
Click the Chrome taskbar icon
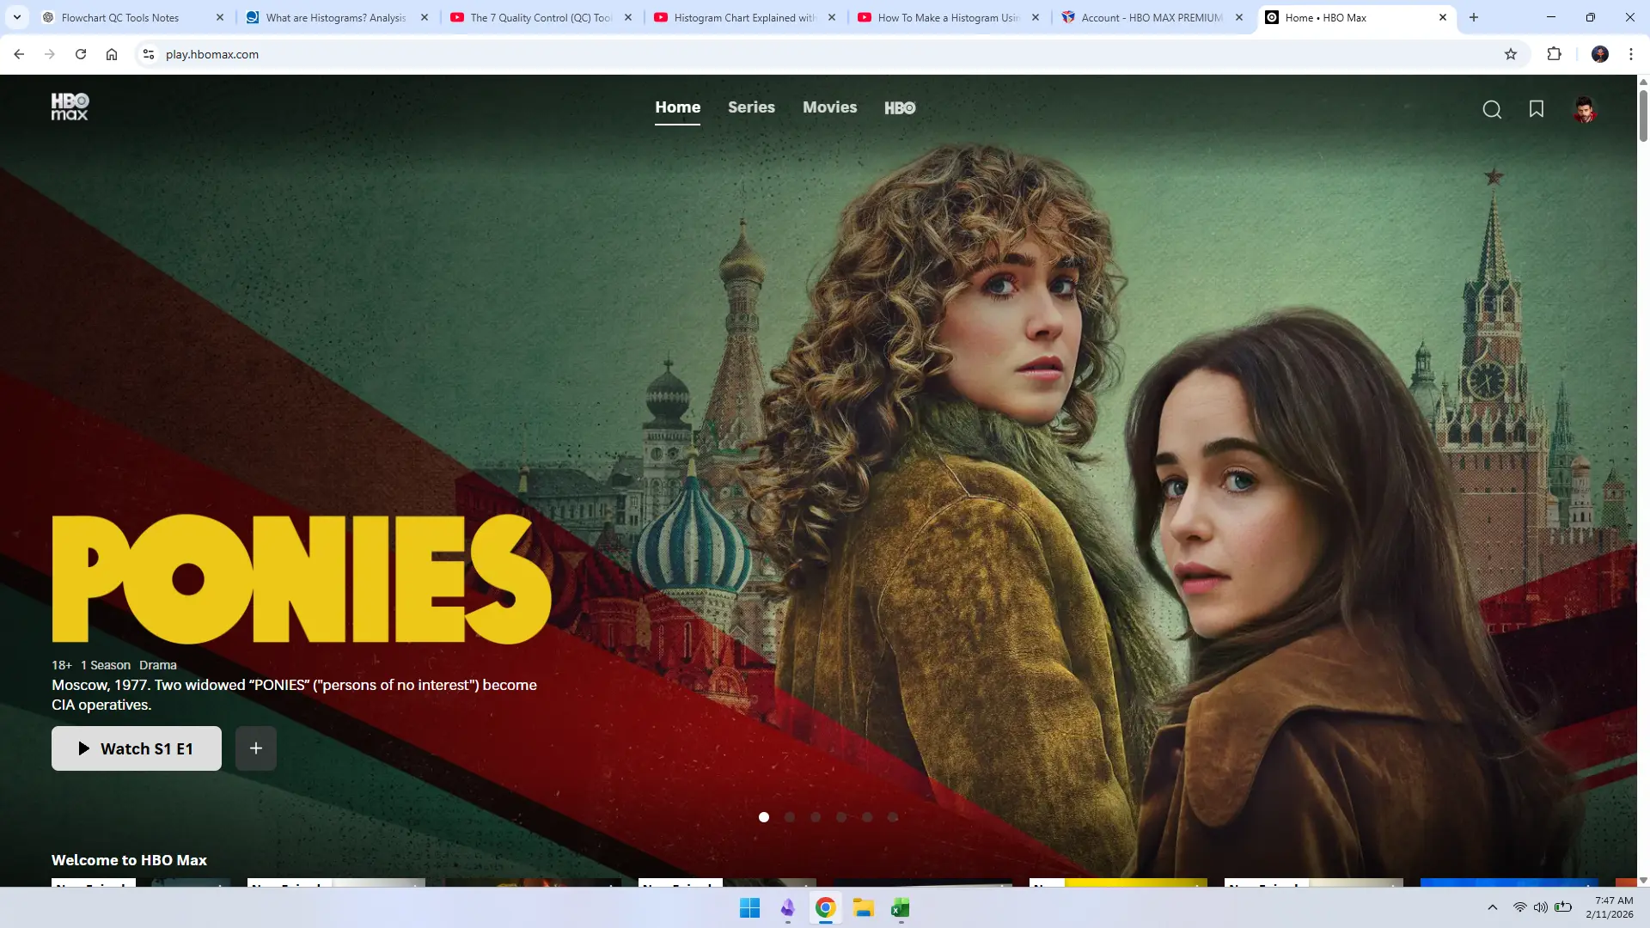(825, 908)
